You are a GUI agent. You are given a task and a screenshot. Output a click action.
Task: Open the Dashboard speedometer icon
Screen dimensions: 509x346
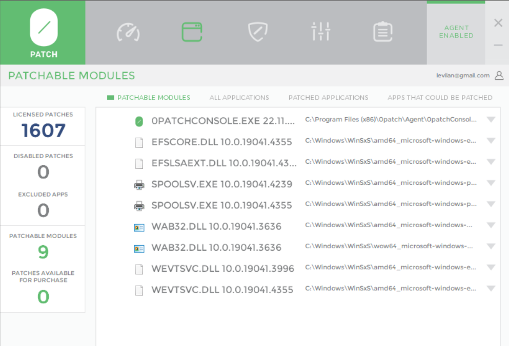coord(128,32)
